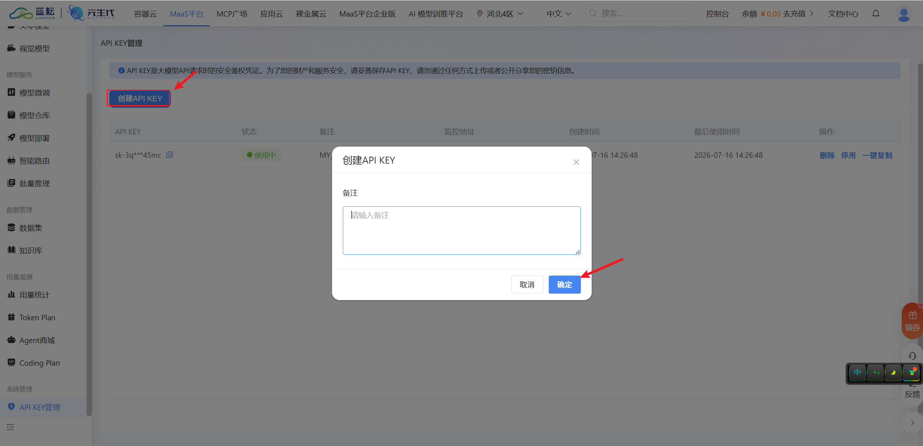
Task: Click the 一键复制 link
Action: click(x=877, y=155)
